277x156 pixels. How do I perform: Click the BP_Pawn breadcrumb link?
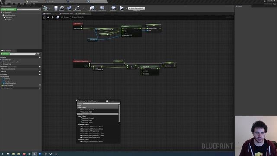(x=64, y=17)
